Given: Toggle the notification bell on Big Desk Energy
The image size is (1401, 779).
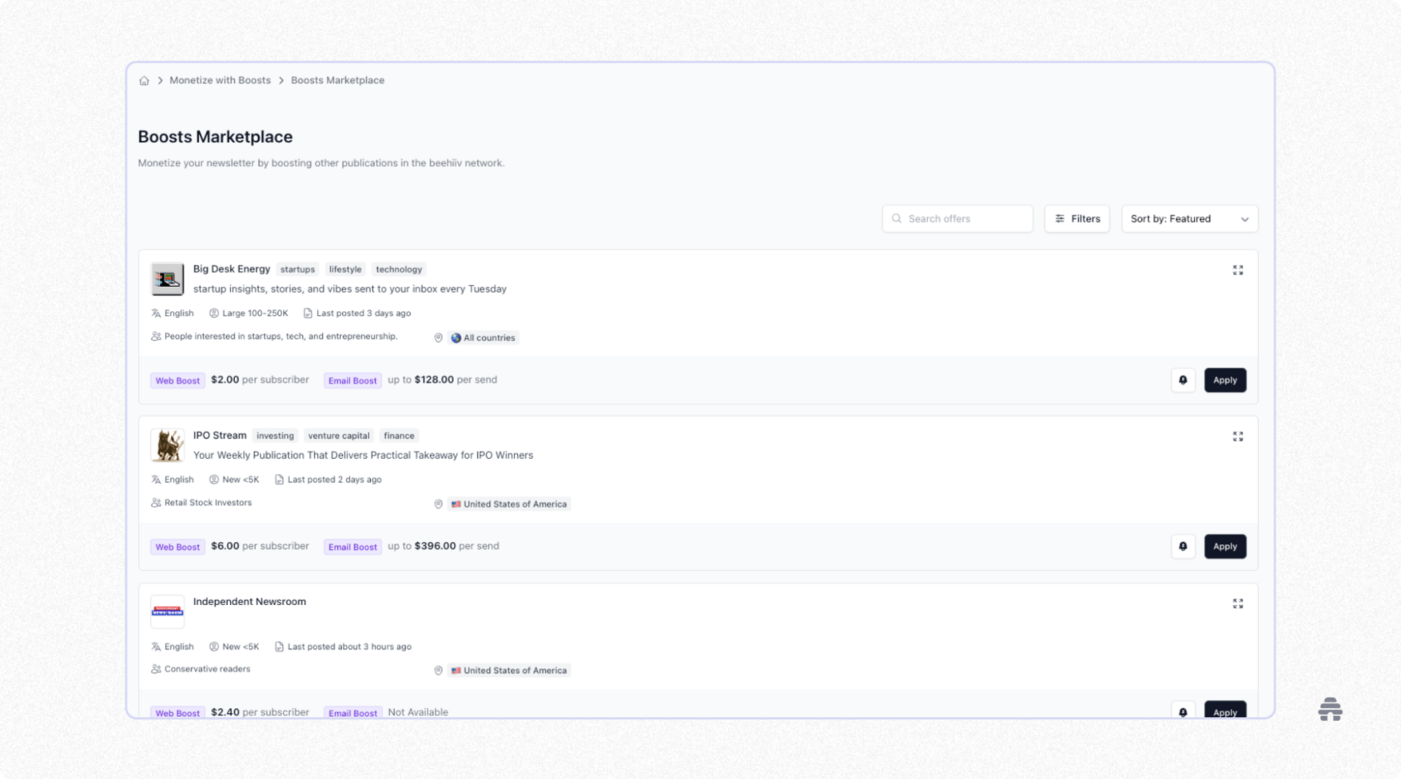Looking at the screenshot, I should (x=1183, y=380).
